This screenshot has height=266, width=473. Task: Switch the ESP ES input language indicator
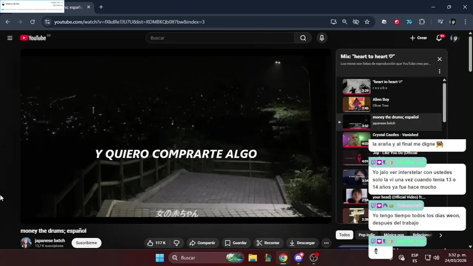[415, 258]
